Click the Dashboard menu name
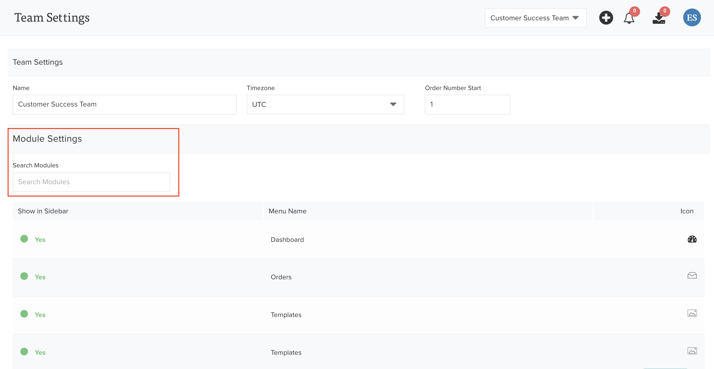The image size is (714, 369). tap(287, 240)
